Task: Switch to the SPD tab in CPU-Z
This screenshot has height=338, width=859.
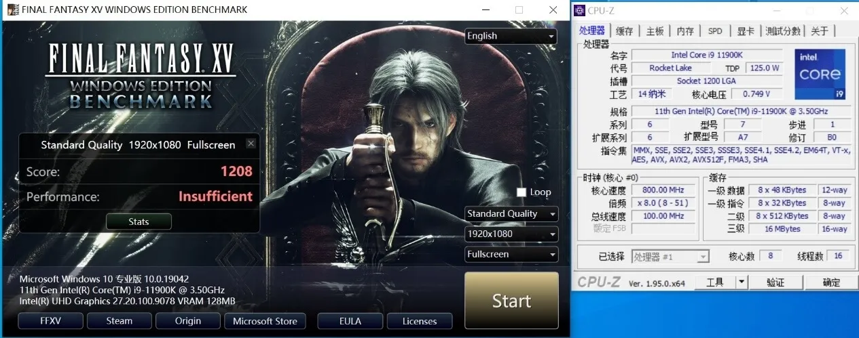Action: coord(715,31)
